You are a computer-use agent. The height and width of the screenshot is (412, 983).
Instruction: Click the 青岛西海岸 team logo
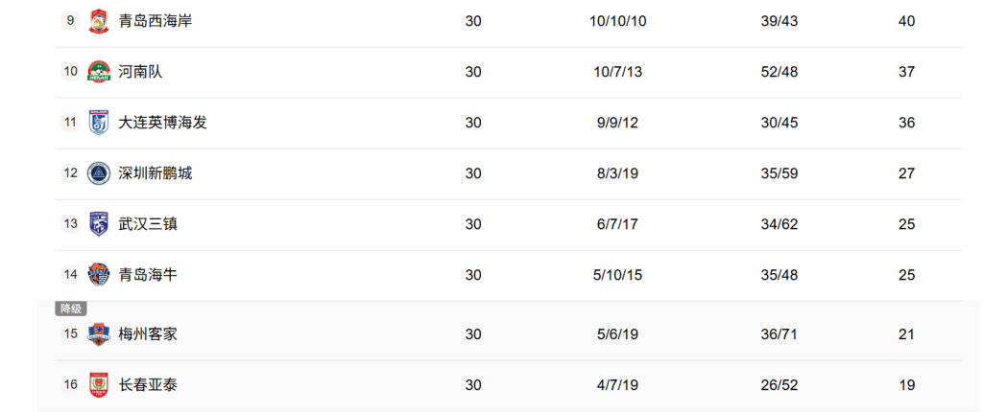[99, 21]
